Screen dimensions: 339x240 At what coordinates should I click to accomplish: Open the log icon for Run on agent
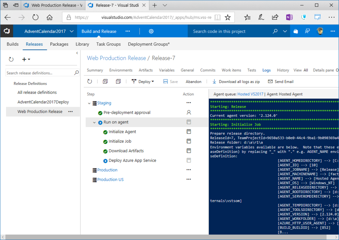coord(189,122)
